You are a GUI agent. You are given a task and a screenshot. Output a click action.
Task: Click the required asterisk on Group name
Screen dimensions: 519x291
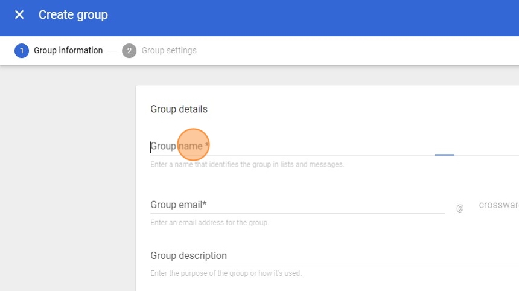point(206,146)
